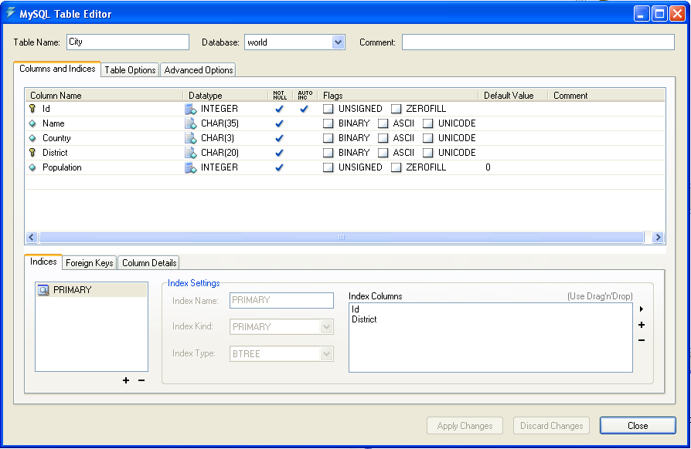Viewport: 691px width, 449px height.
Task: Click inside the Table Name field
Action: point(128,42)
